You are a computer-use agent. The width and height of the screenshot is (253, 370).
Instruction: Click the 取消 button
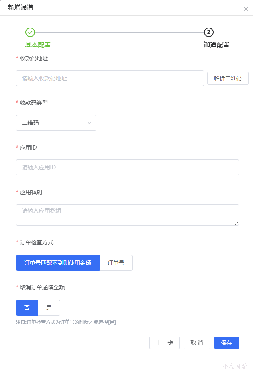(197, 343)
